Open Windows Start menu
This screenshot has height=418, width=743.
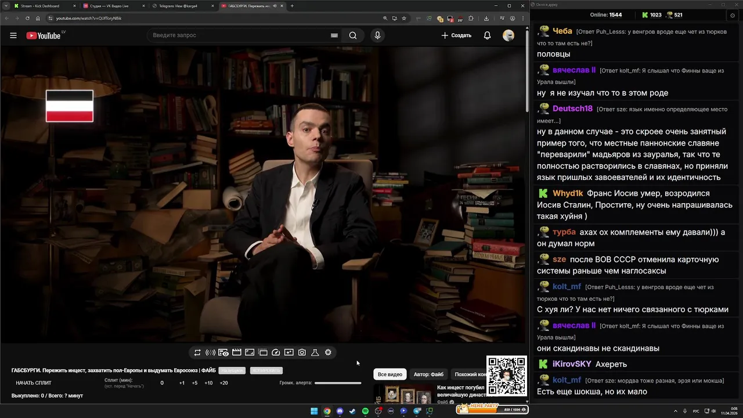[314, 411]
